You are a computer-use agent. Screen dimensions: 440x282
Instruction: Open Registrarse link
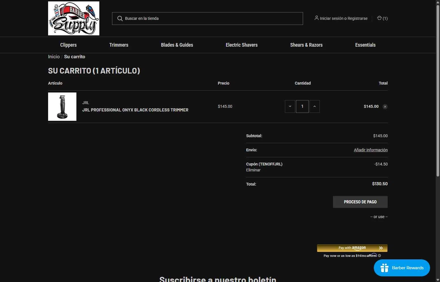[x=357, y=18]
